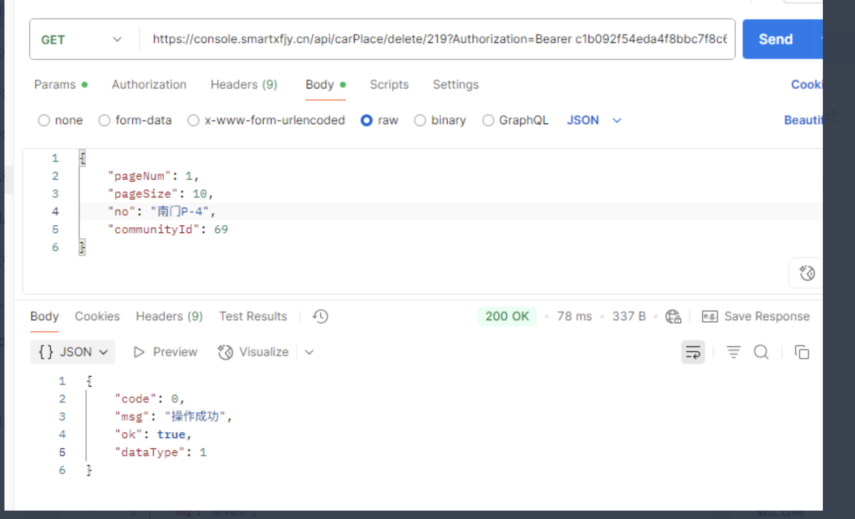Select the none body type radio
This screenshot has width=855, height=519.
pos(44,120)
